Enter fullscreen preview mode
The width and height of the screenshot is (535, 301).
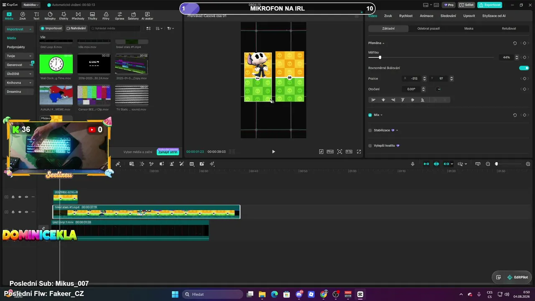359,152
